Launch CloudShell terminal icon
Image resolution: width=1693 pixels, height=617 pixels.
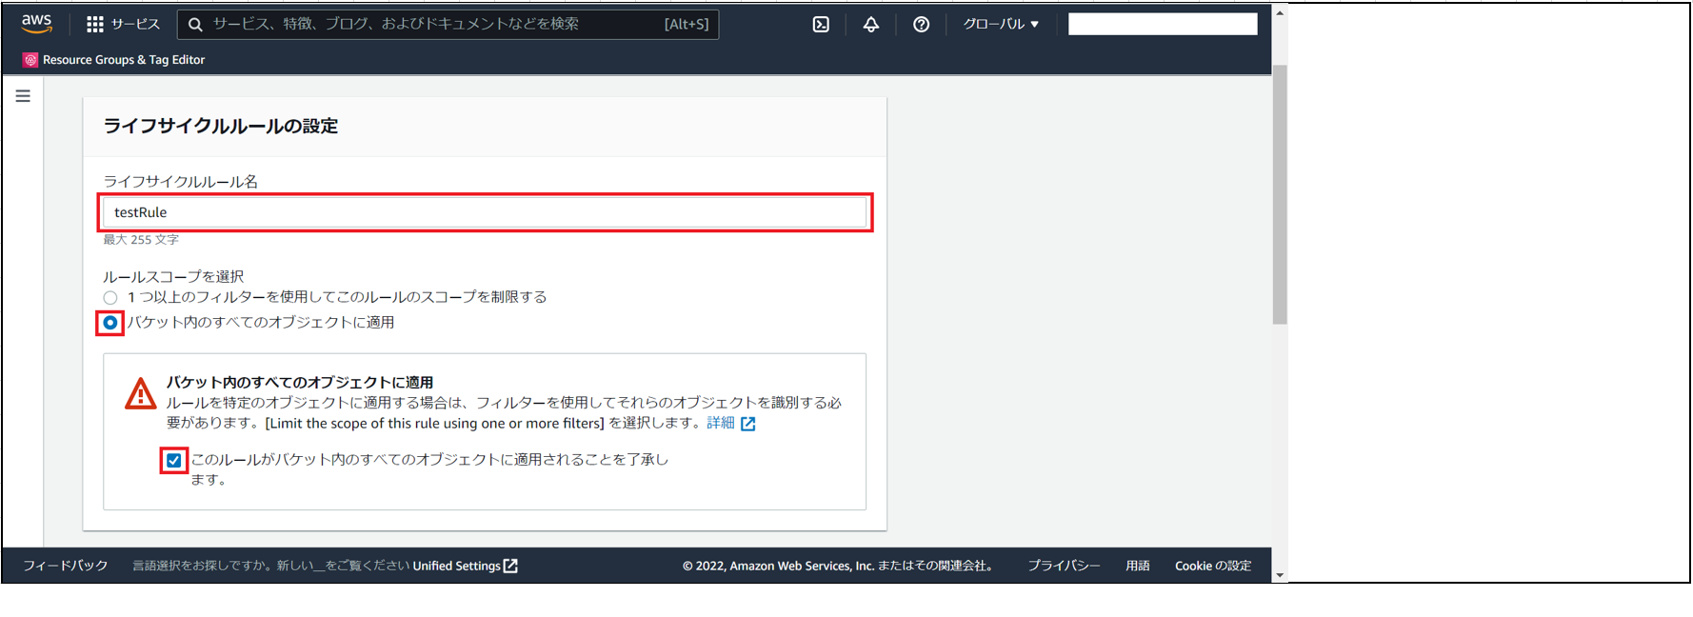pos(821,24)
